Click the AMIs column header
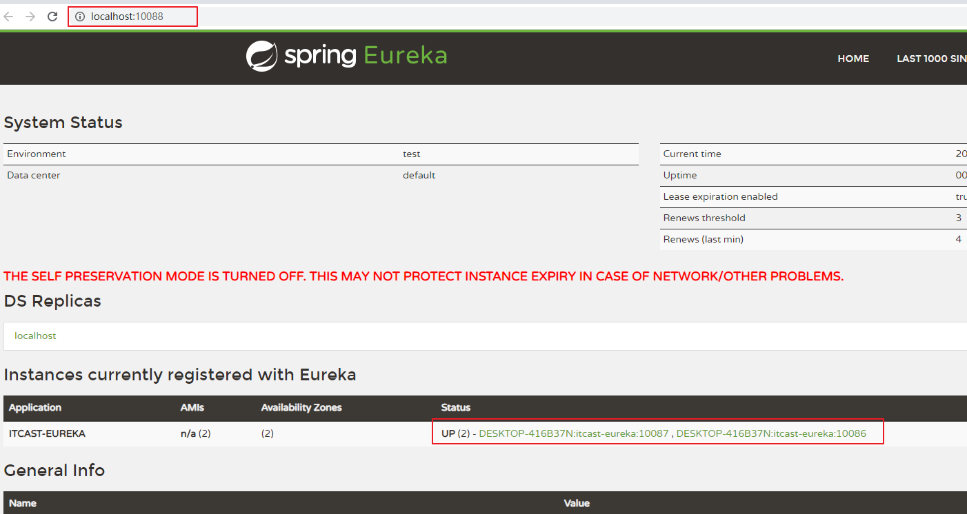Screen dimensions: 967x514 pos(192,407)
